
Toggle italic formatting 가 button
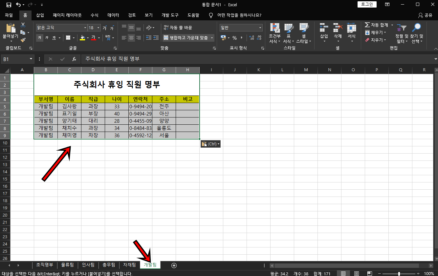[x=47, y=38]
